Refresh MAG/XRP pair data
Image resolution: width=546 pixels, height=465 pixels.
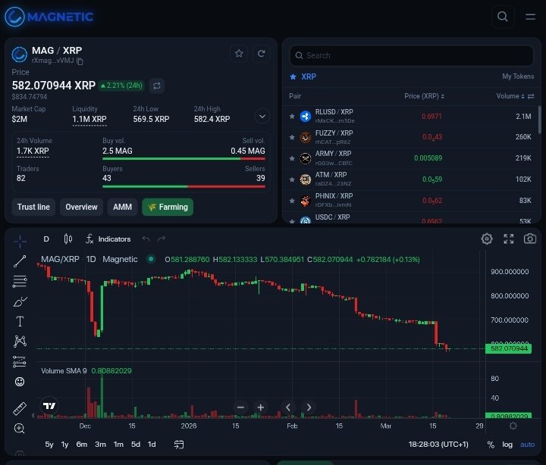[x=261, y=53]
